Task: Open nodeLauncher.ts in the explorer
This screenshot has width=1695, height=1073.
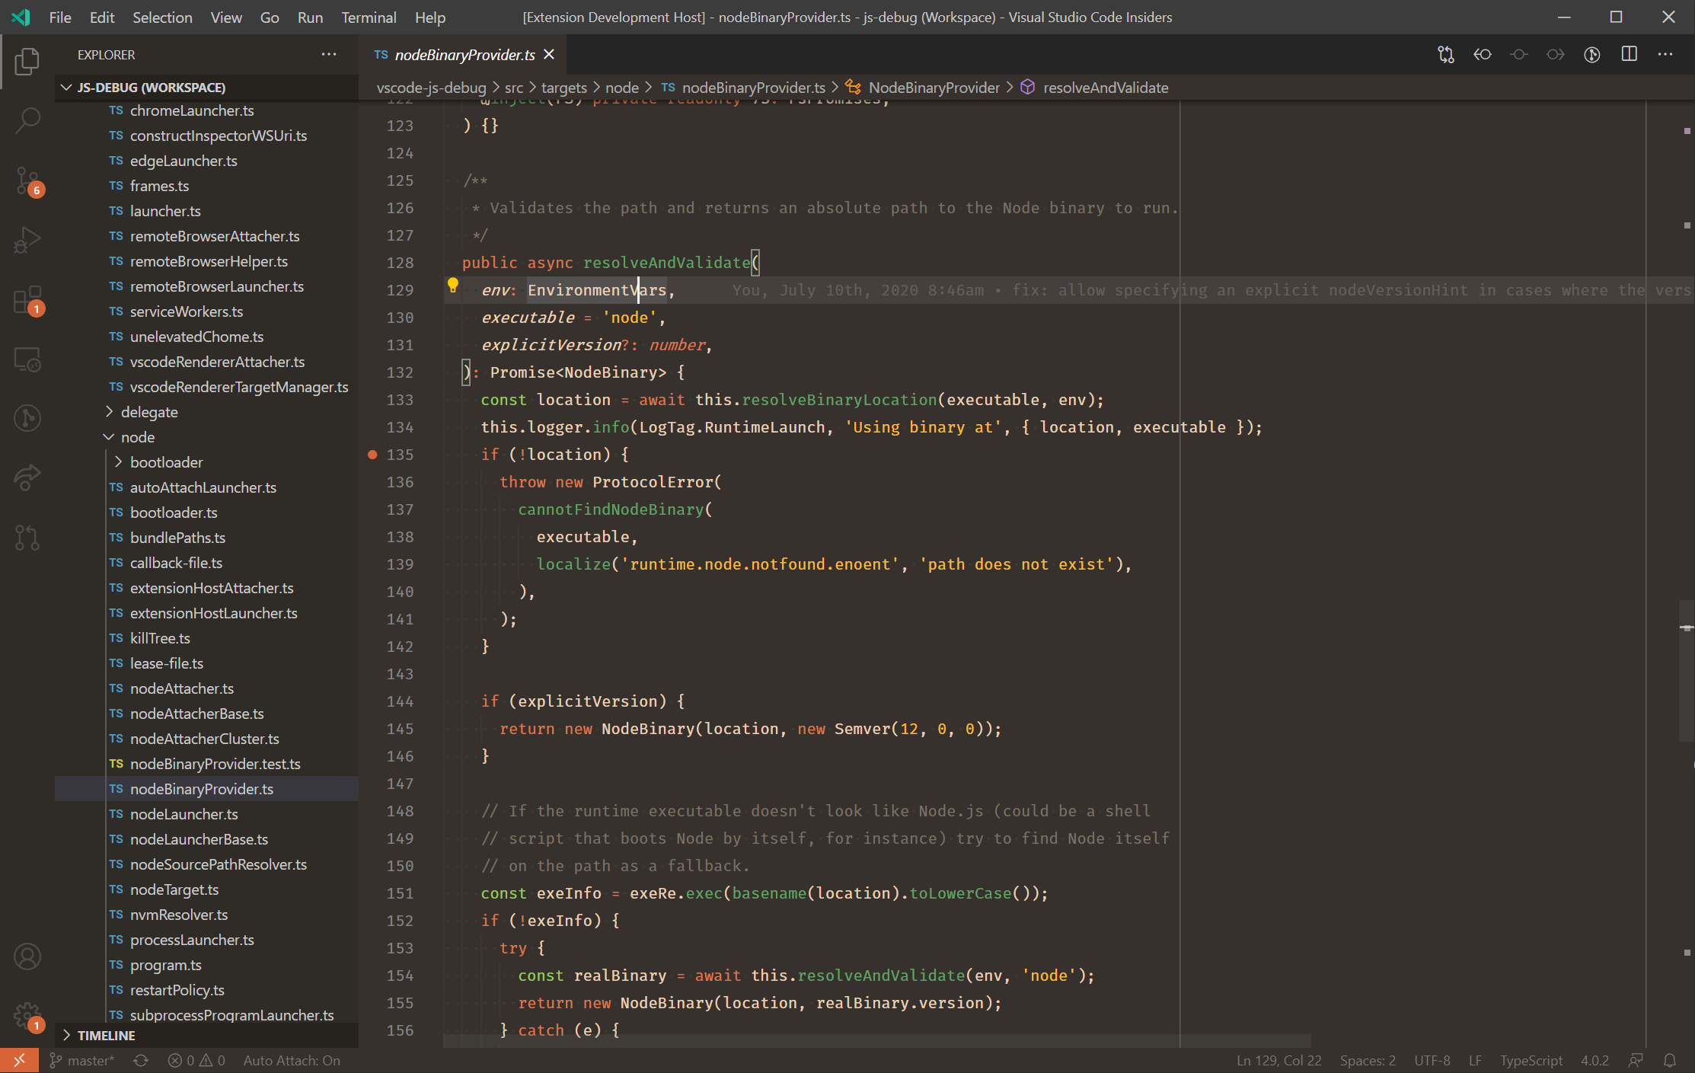Action: click(184, 814)
